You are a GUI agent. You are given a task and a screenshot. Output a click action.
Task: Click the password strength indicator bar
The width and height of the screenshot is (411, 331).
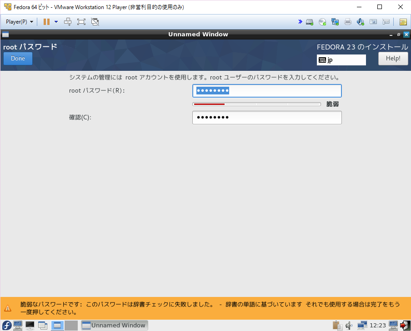[256, 104]
